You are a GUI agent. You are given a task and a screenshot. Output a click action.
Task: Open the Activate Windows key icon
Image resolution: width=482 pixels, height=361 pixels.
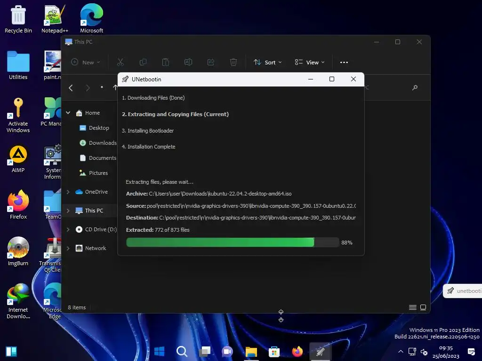(18, 115)
